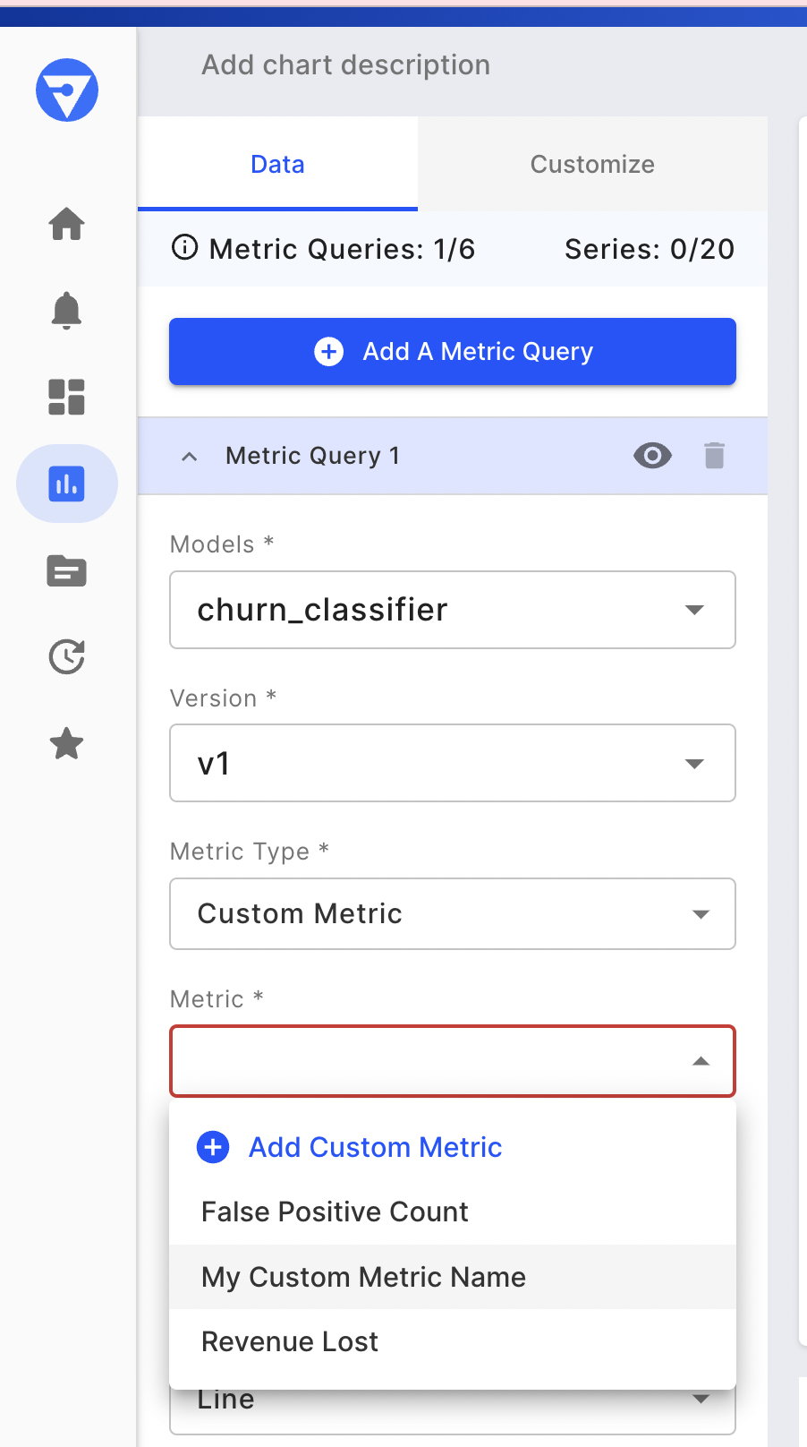Open the Metric Type dropdown showing Custom Metric

(453, 913)
